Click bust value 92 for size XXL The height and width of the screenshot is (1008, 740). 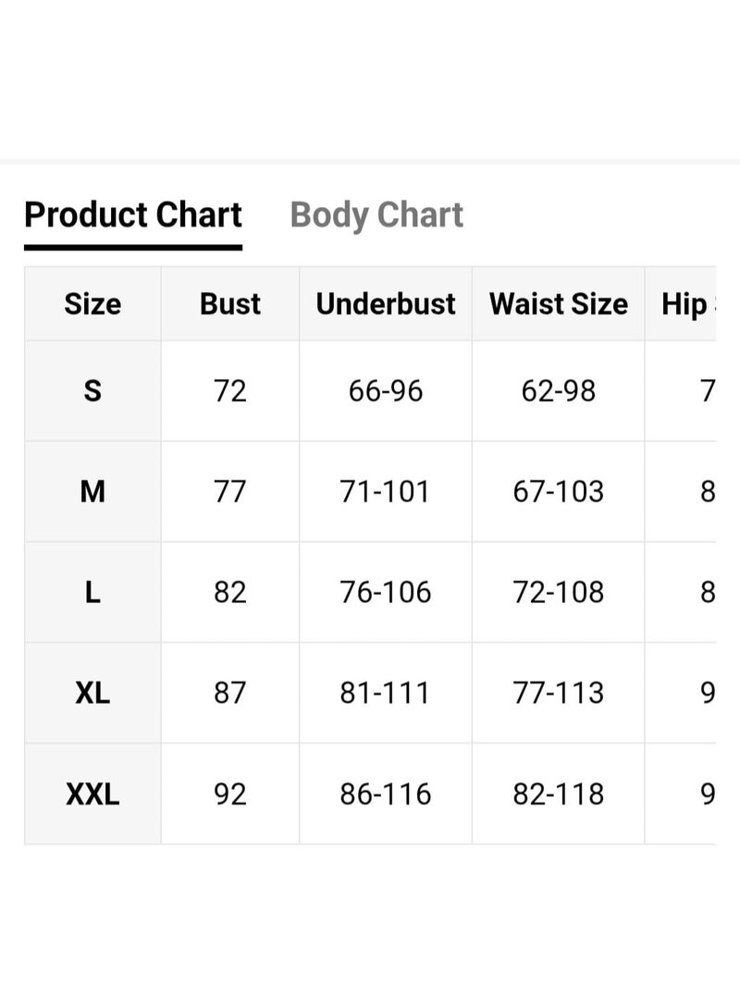pos(230,794)
